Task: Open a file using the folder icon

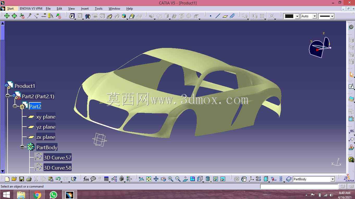Action: [14, 179]
